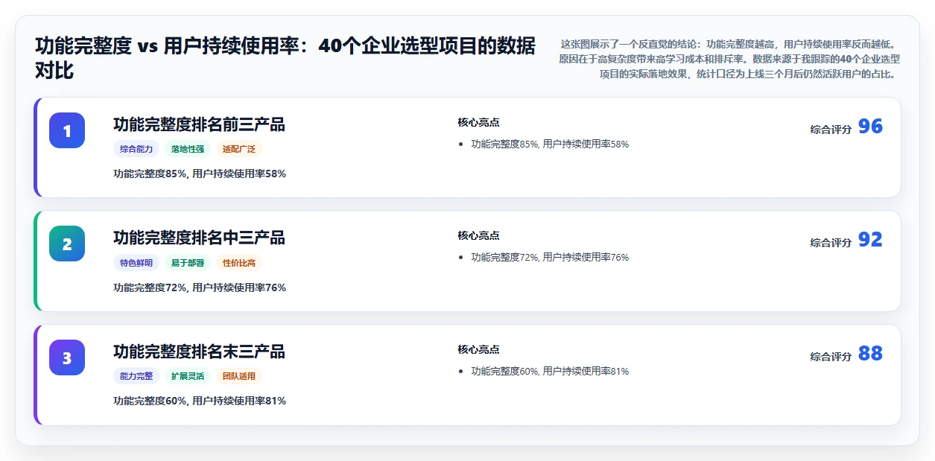Screen dimensions: 935x461
Task: Select the 性价比高 tag
Action: (239, 263)
